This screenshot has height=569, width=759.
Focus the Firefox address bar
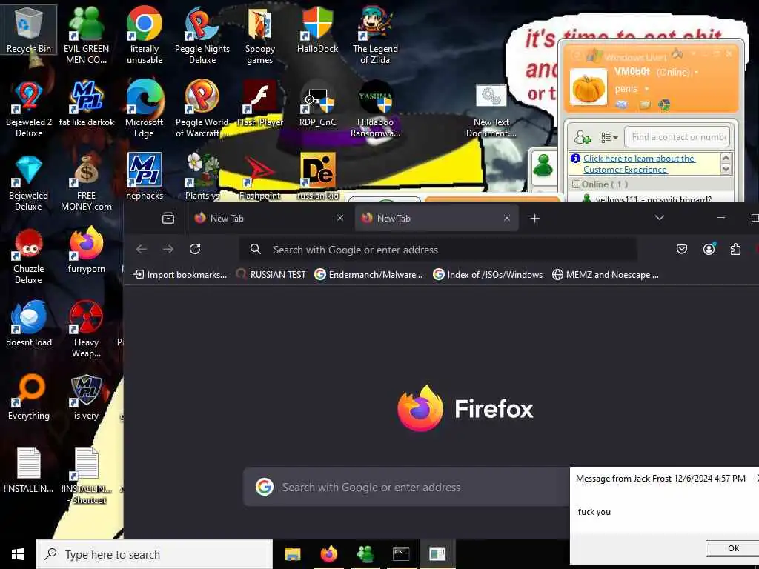(438, 250)
